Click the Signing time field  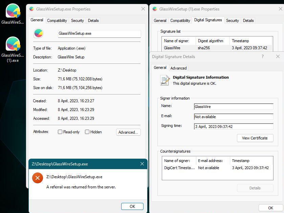234,127
